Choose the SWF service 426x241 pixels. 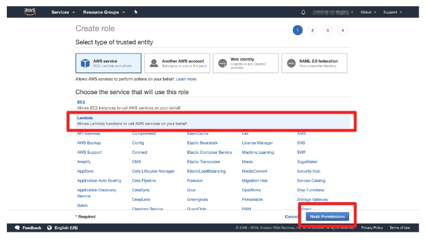(301, 152)
